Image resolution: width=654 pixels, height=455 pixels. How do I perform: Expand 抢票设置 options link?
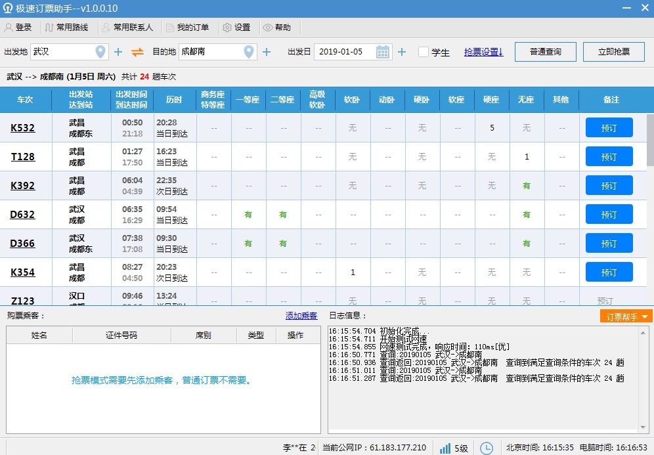[x=483, y=52]
